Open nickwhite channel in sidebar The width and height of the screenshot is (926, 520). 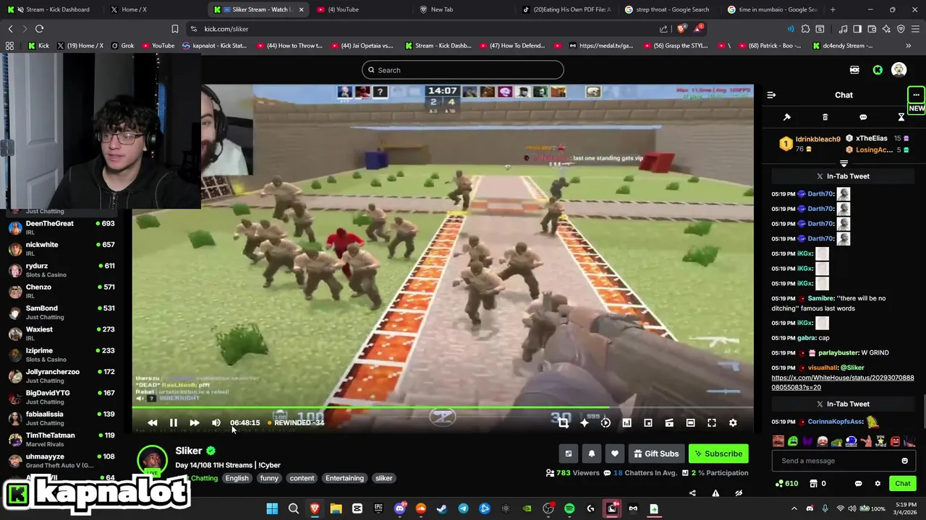(x=61, y=248)
